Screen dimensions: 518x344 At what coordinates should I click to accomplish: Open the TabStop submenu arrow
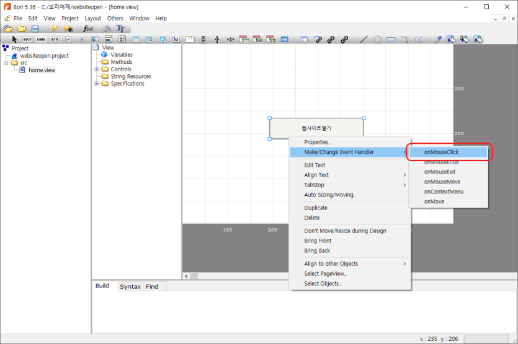[404, 185]
